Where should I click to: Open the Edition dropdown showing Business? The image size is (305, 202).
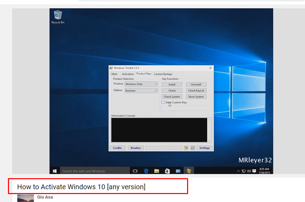pyautogui.click(x=141, y=90)
